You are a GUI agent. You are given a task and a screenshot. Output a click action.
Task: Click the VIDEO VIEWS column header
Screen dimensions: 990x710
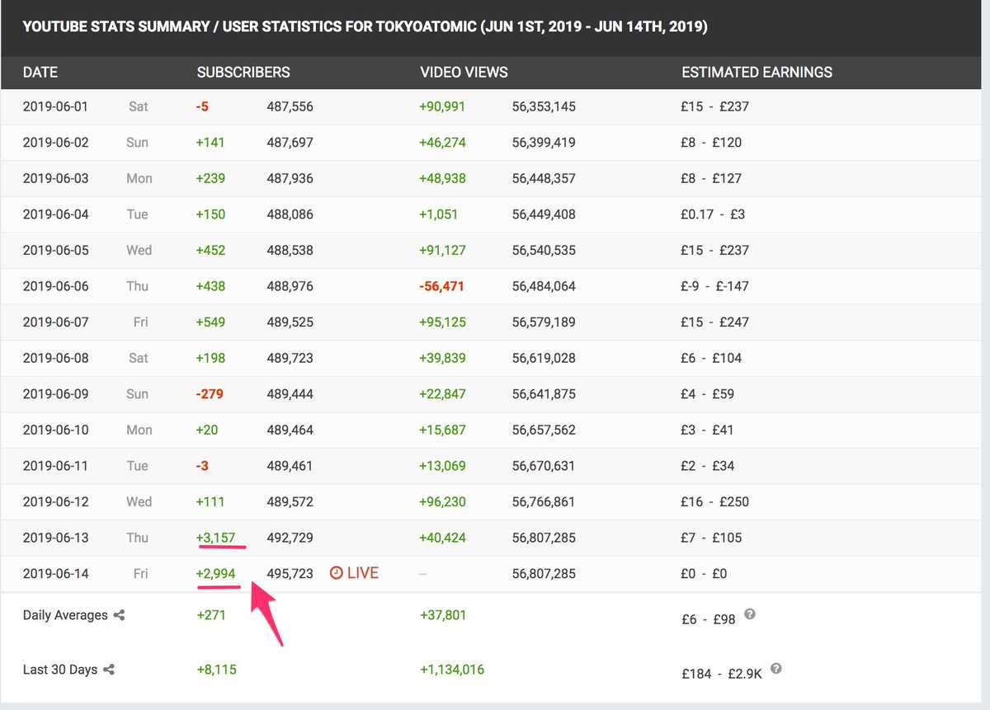pyautogui.click(x=464, y=72)
